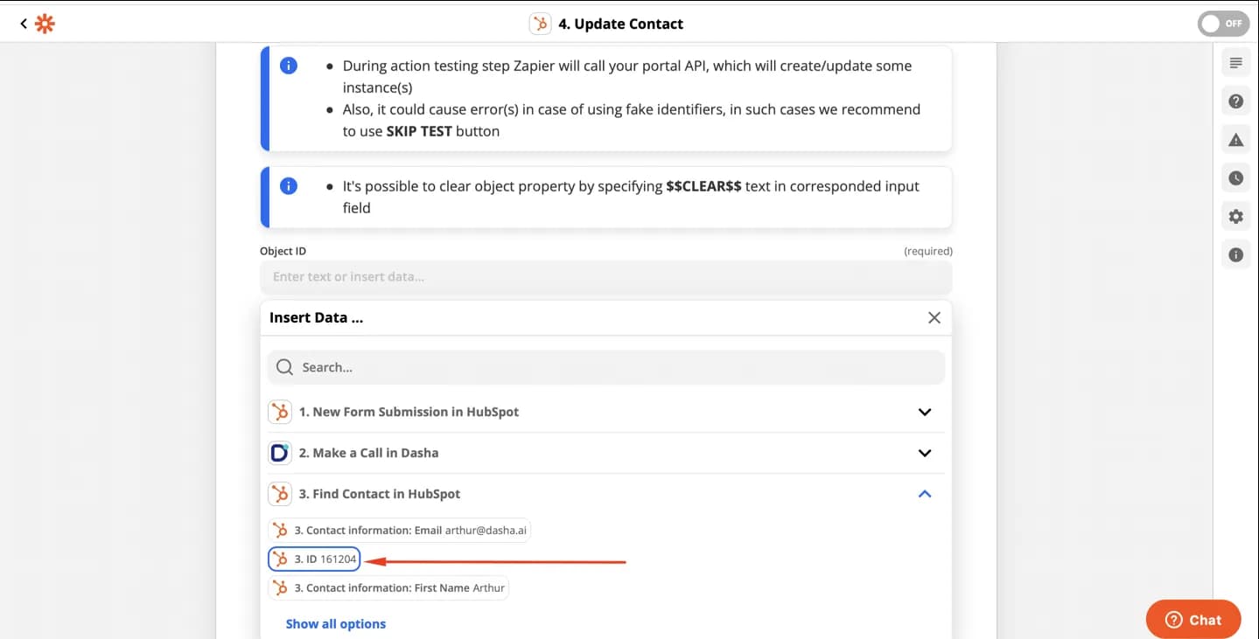This screenshot has height=639, width=1259.
Task: Open the Chat support button
Action: click(x=1193, y=620)
